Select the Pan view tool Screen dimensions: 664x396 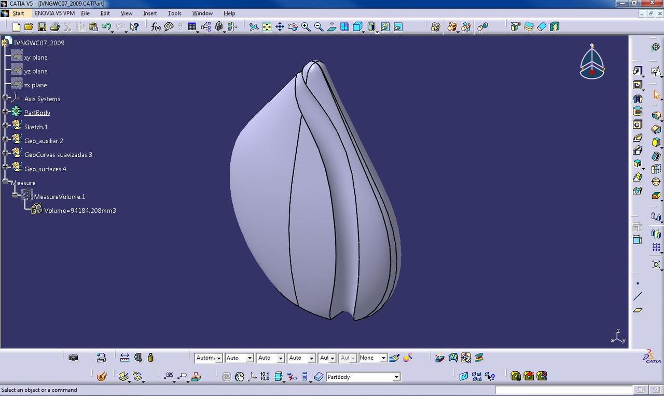280,27
